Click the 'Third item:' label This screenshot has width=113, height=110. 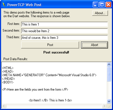(x=13, y=37)
